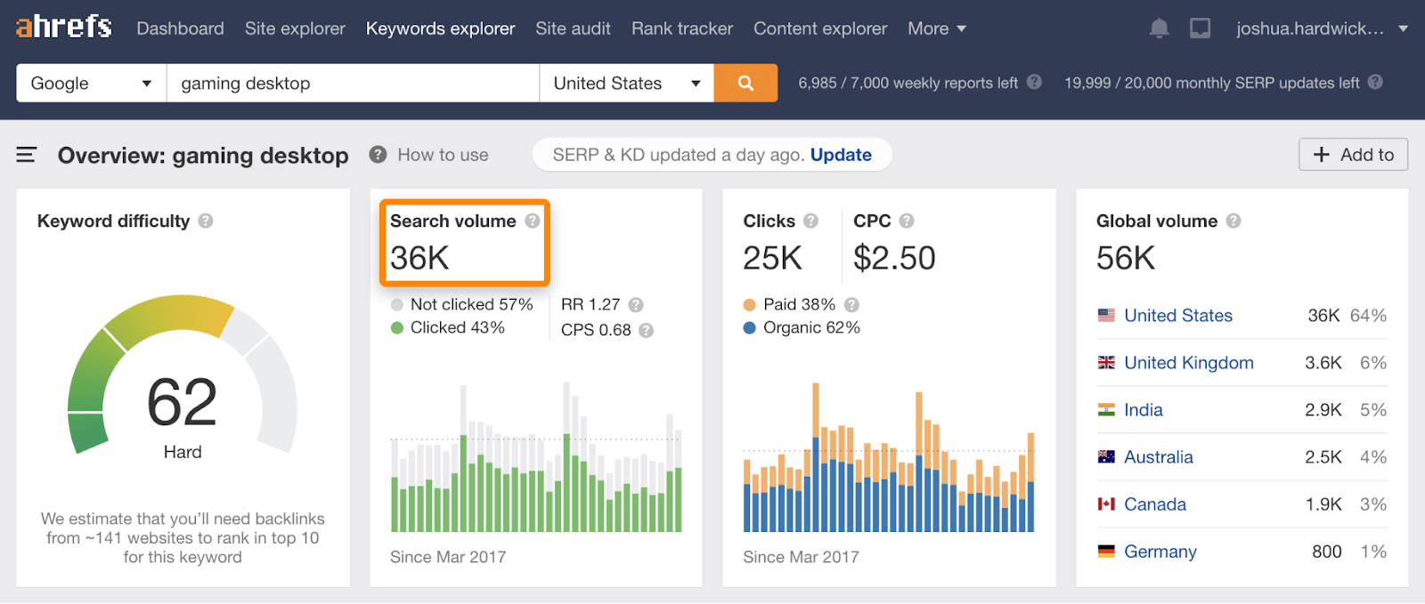The width and height of the screenshot is (1425, 604).
Task: Click the Add to button
Action: pyautogui.click(x=1353, y=154)
